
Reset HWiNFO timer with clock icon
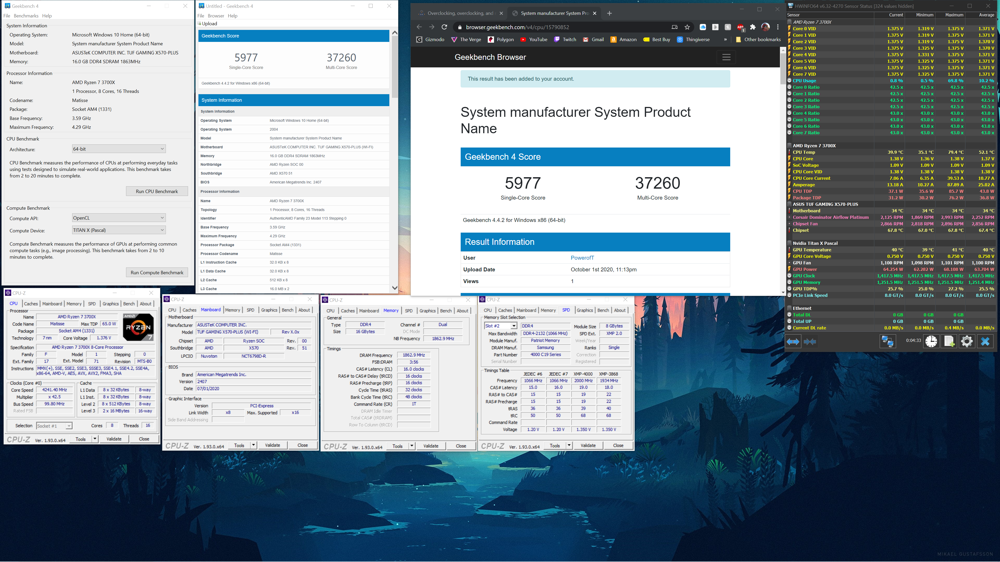(931, 341)
